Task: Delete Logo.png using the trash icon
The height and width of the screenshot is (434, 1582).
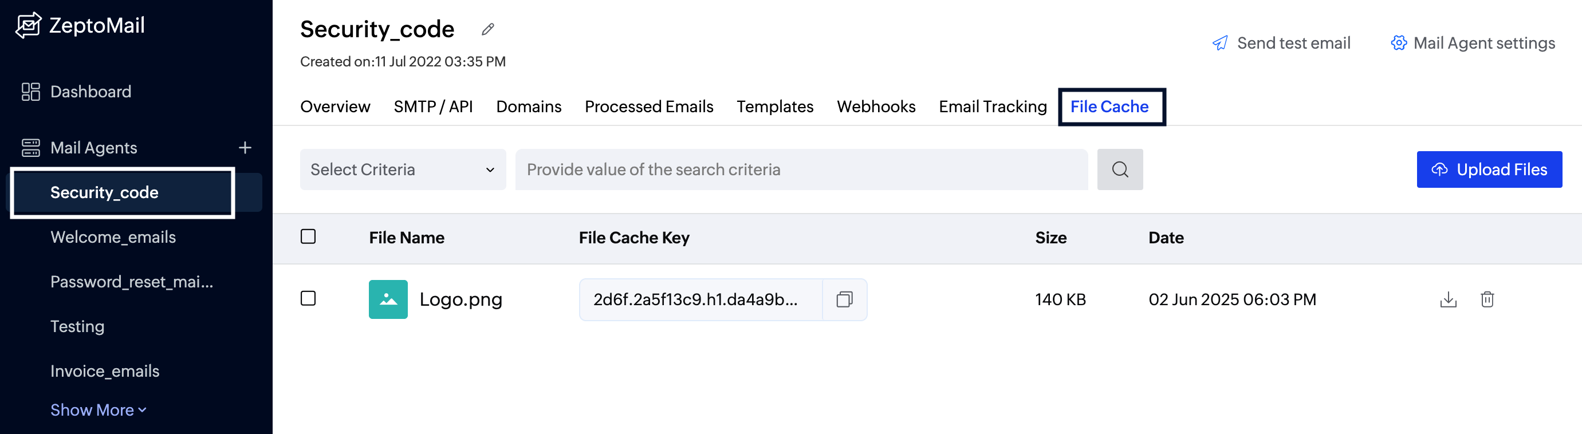Action: [1487, 299]
